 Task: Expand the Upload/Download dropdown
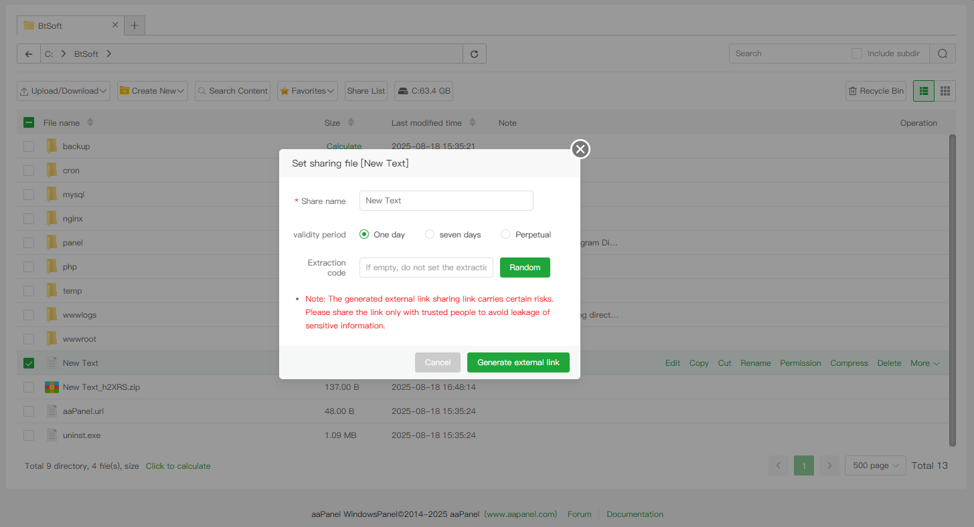click(64, 91)
